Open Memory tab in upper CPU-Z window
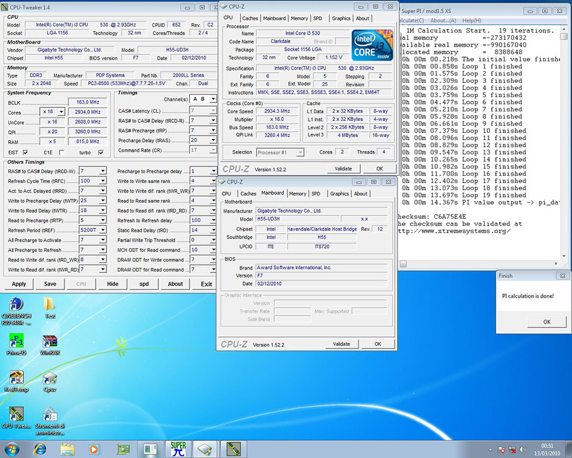The image size is (572, 458). click(x=299, y=18)
